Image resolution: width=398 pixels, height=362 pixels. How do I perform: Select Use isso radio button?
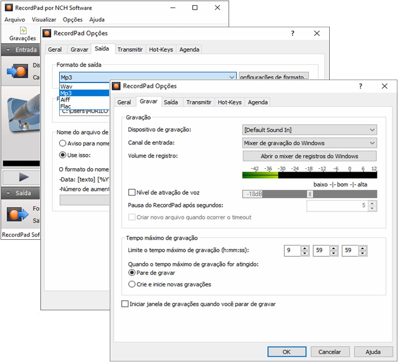(63, 155)
